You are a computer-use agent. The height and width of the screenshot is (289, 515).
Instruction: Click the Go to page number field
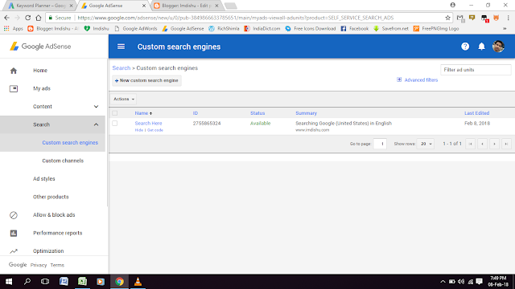coord(380,144)
